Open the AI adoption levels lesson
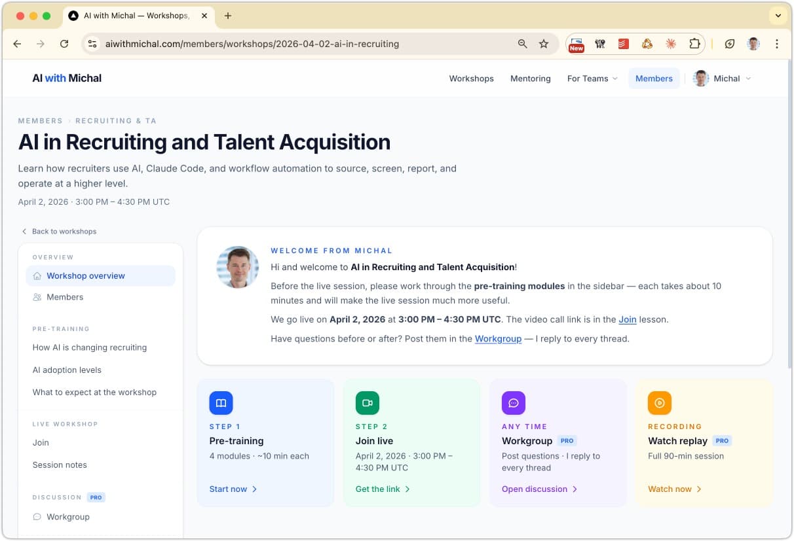 pyautogui.click(x=67, y=370)
